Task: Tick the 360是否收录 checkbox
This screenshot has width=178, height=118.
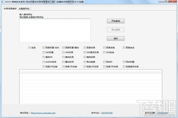Action: [x=85, y=53]
